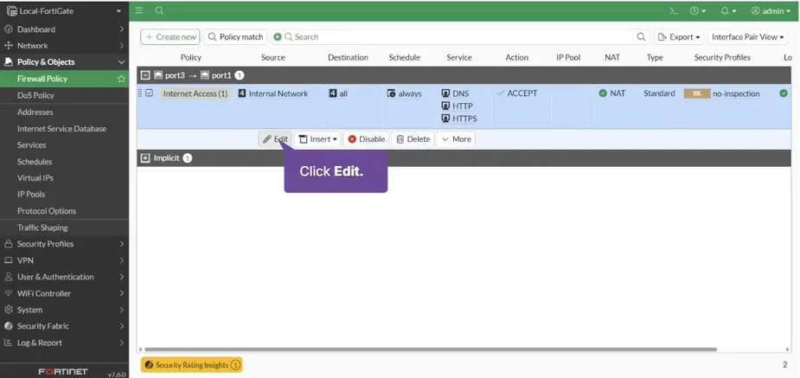Click the port3 interface icon

[x=158, y=75]
